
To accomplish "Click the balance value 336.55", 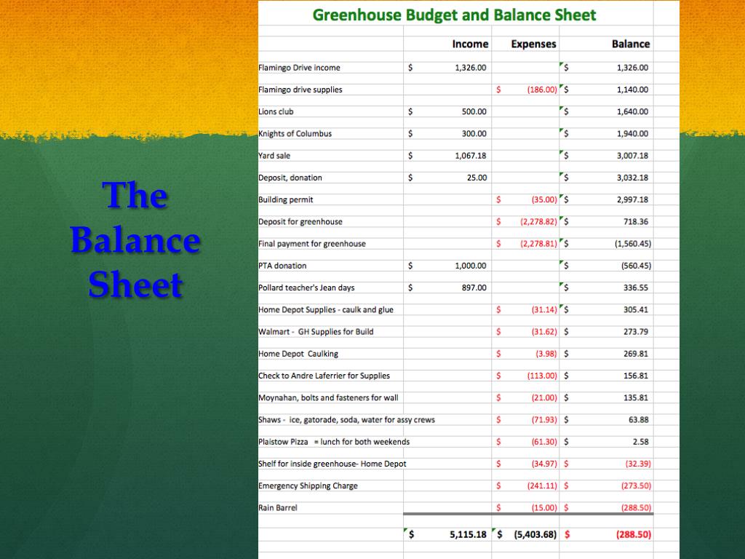I will 636,288.
